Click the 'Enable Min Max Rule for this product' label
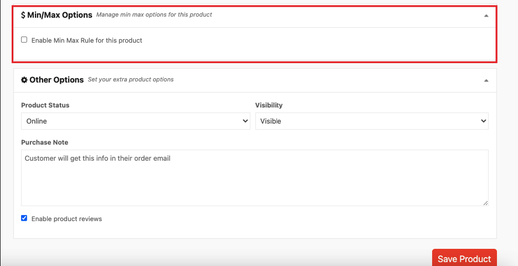 (87, 40)
